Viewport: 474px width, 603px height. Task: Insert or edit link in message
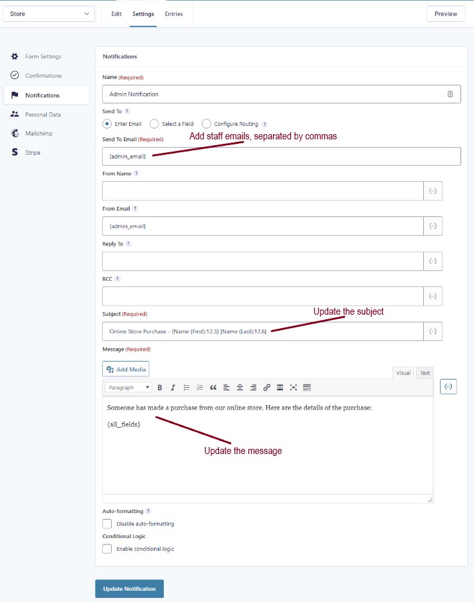point(267,387)
